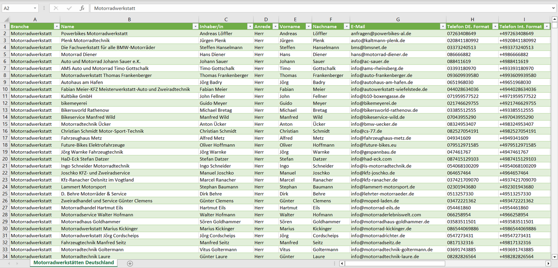The width and height of the screenshot is (558, 268).
Task: Click the Insert Function fx icon
Action: (x=82, y=8)
